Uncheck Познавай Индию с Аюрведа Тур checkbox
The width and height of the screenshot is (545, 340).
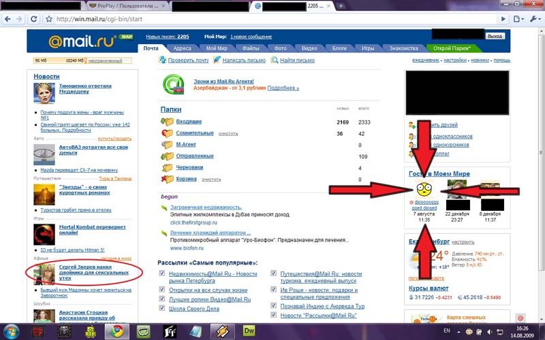[x=274, y=305]
